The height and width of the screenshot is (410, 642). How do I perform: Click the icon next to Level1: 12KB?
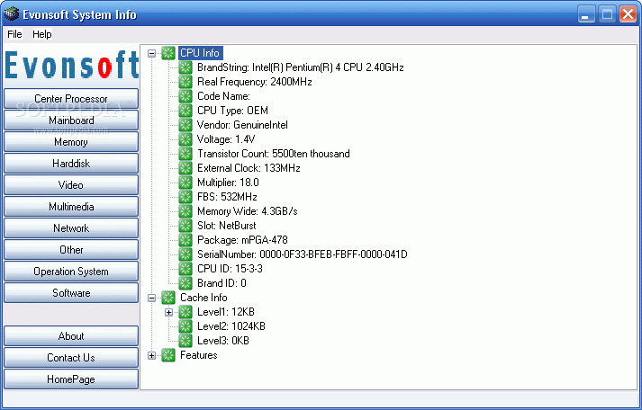185,312
